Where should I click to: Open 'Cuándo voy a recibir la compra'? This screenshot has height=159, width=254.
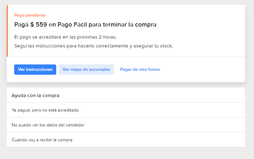click(x=42, y=140)
